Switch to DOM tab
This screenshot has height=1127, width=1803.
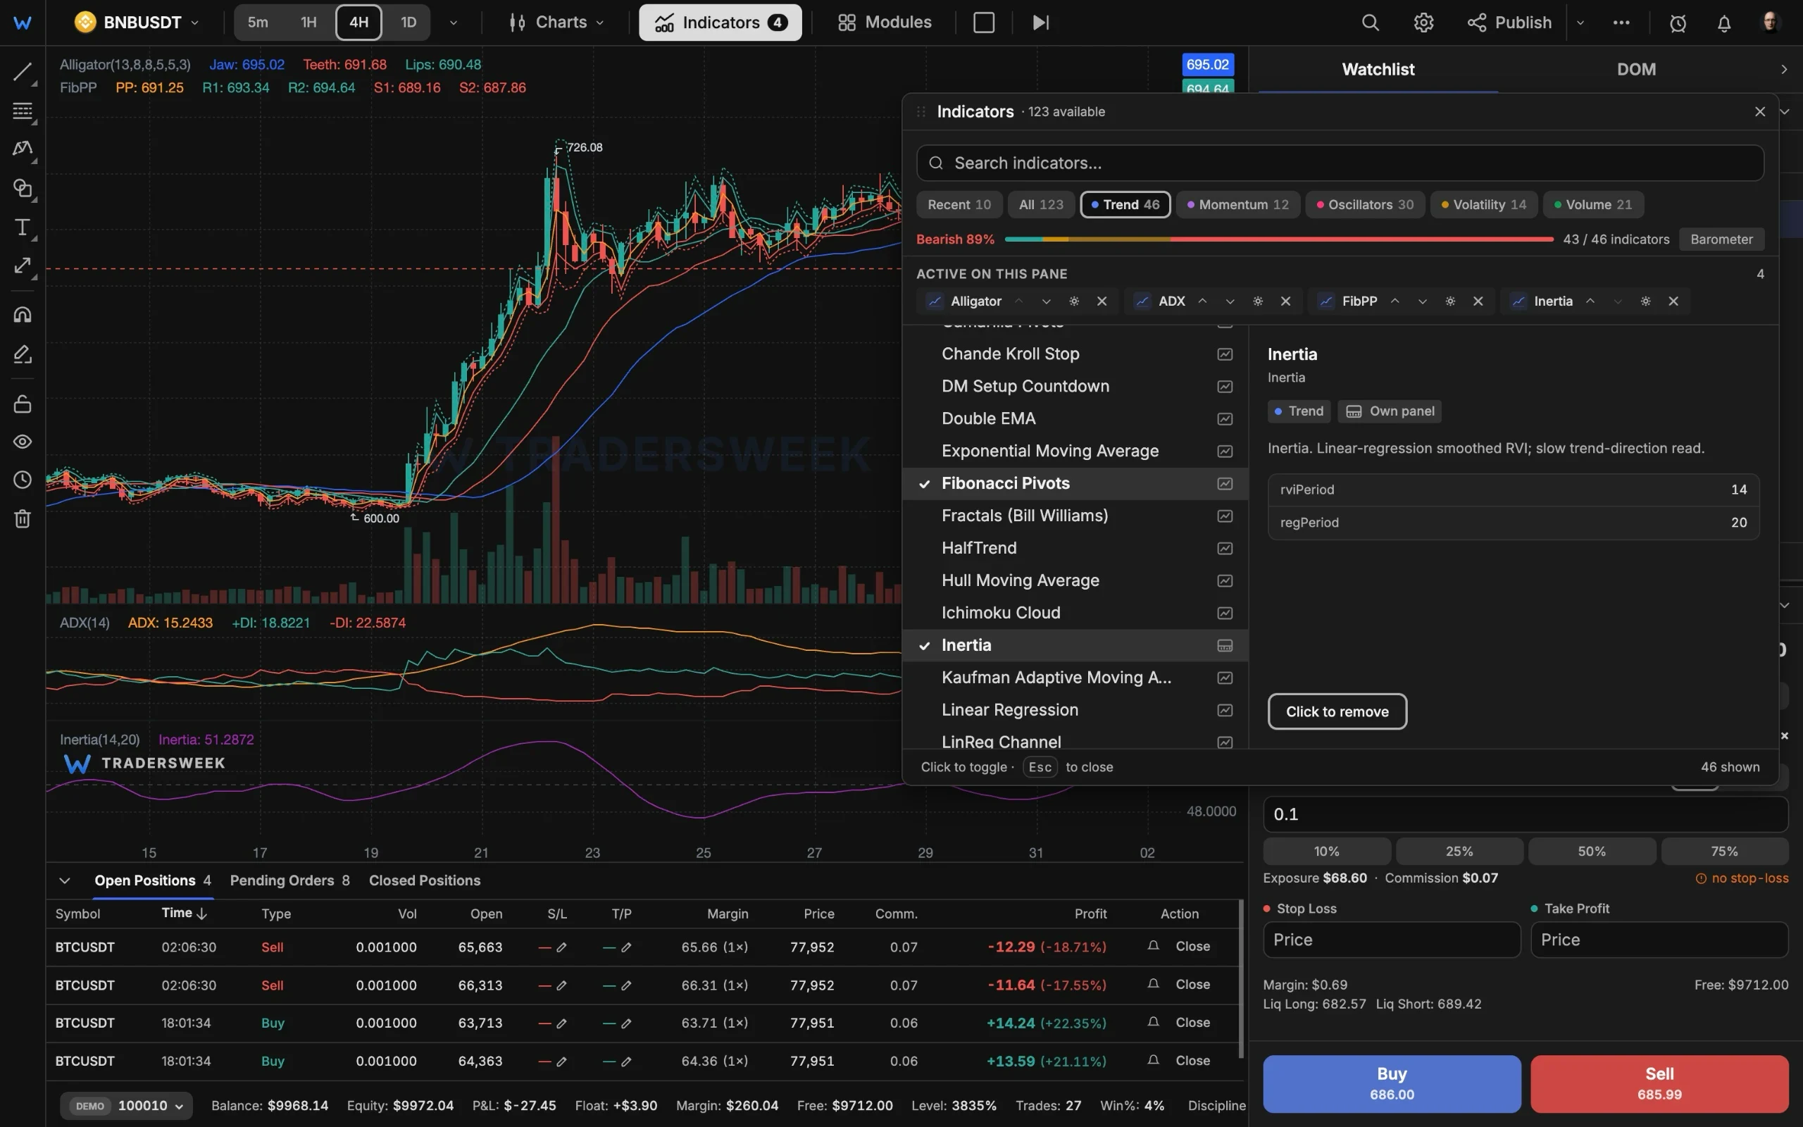coord(1636,69)
